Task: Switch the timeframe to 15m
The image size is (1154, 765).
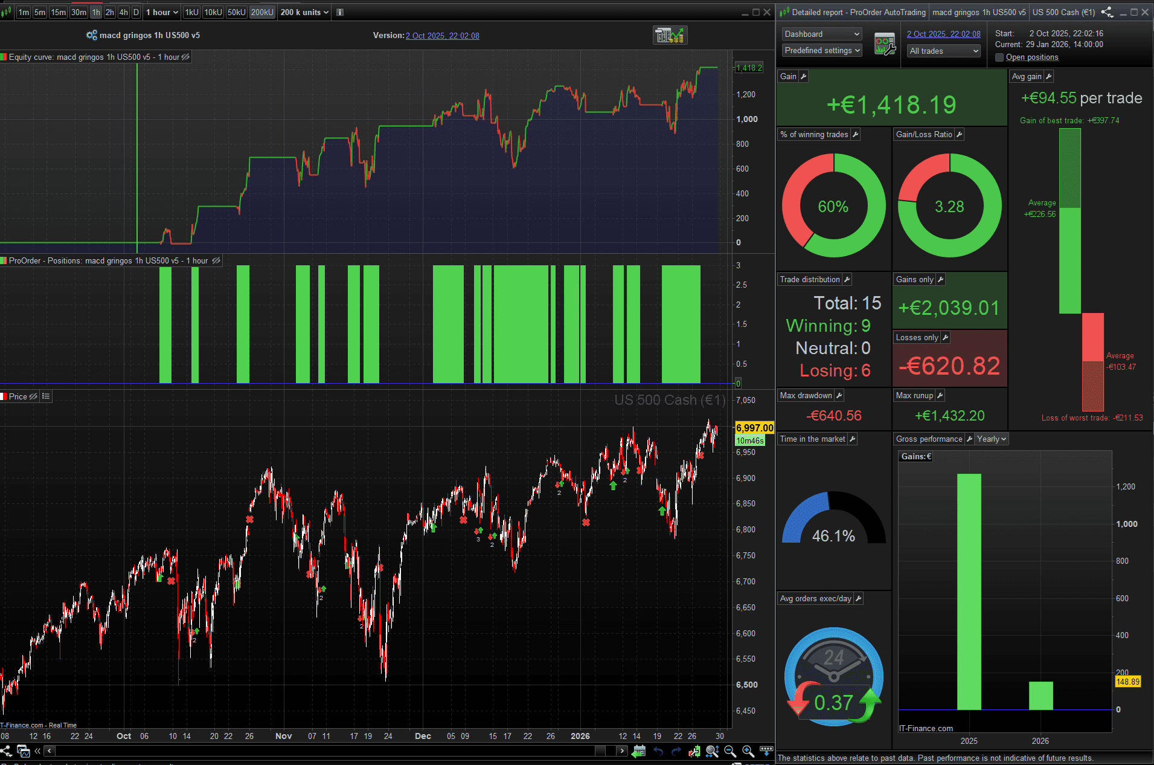Action: point(58,12)
